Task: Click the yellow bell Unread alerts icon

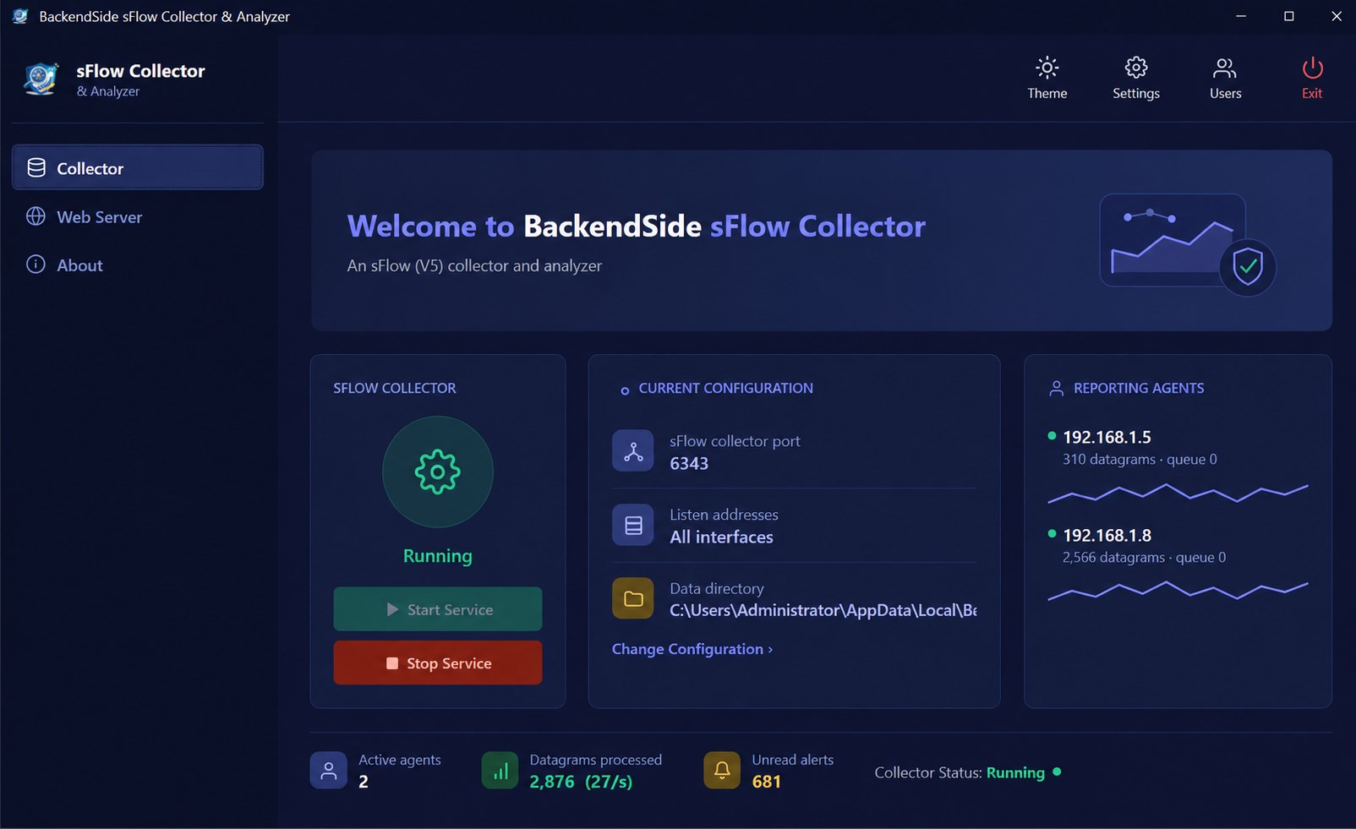Action: click(x=722, y=770)
